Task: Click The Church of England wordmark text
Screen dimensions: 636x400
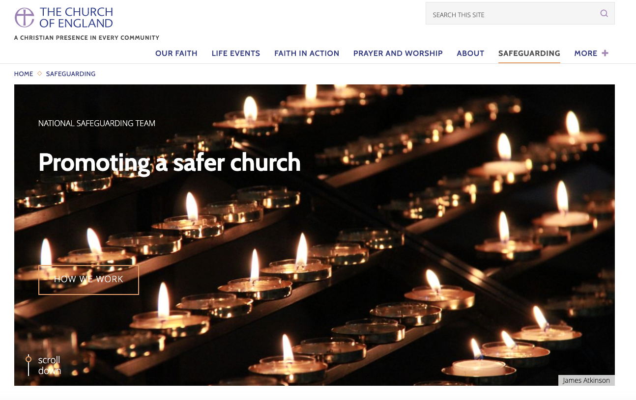Action: pos(76,18)
